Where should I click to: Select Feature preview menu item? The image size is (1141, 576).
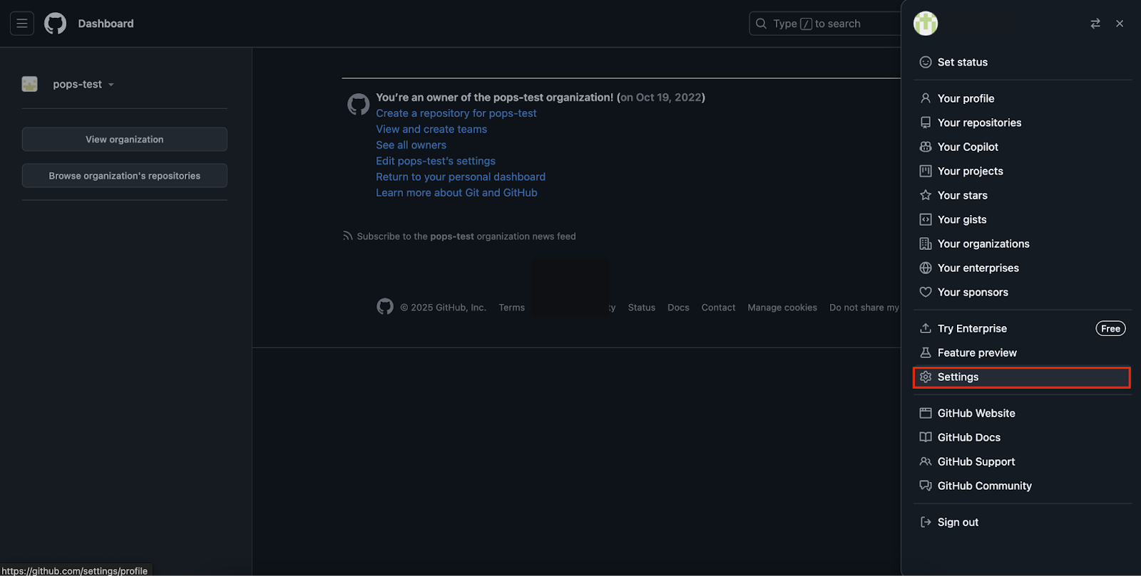(x=1022, y=352)
